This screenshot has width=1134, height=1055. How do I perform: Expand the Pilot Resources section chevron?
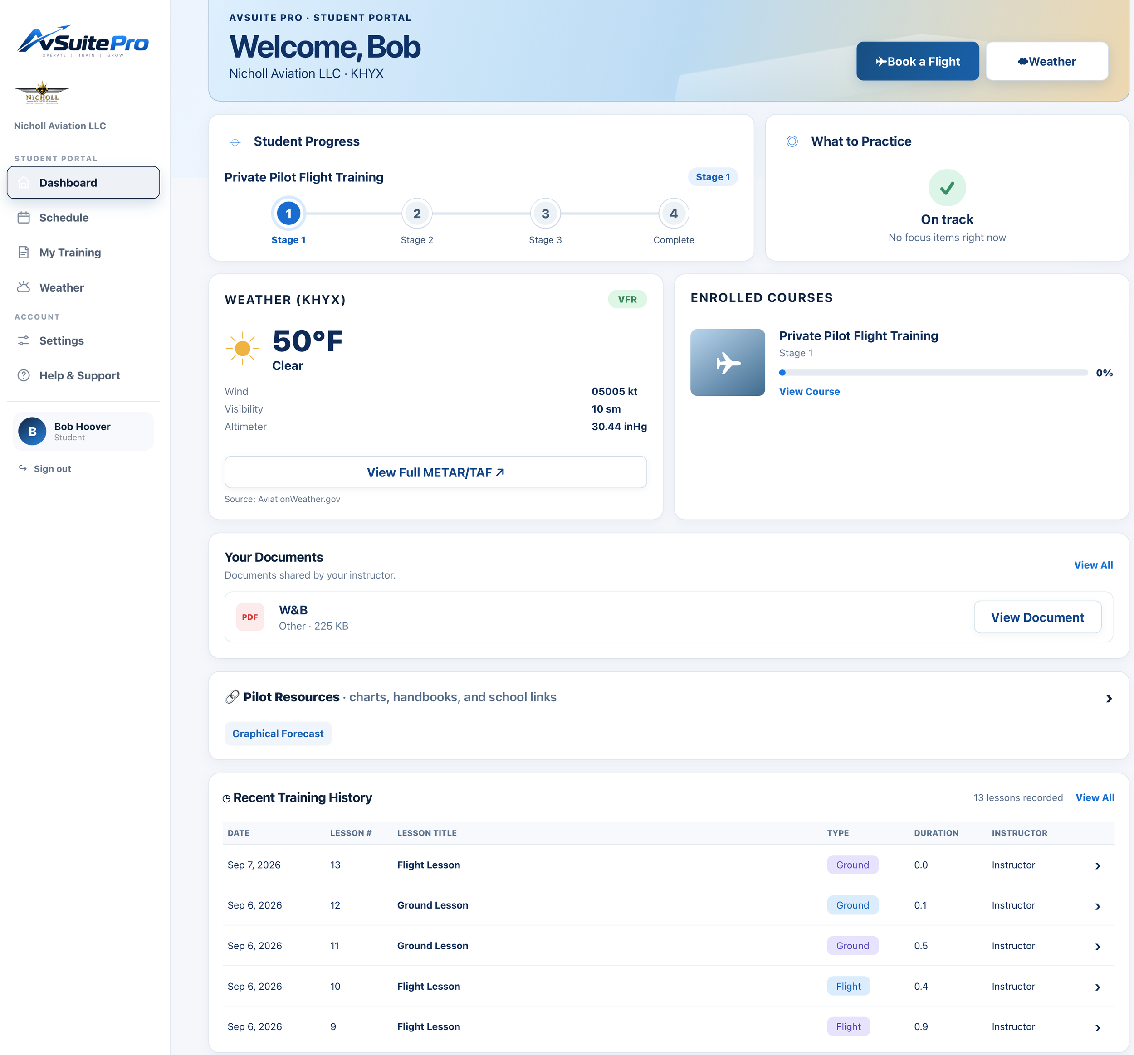(1108, 699)
